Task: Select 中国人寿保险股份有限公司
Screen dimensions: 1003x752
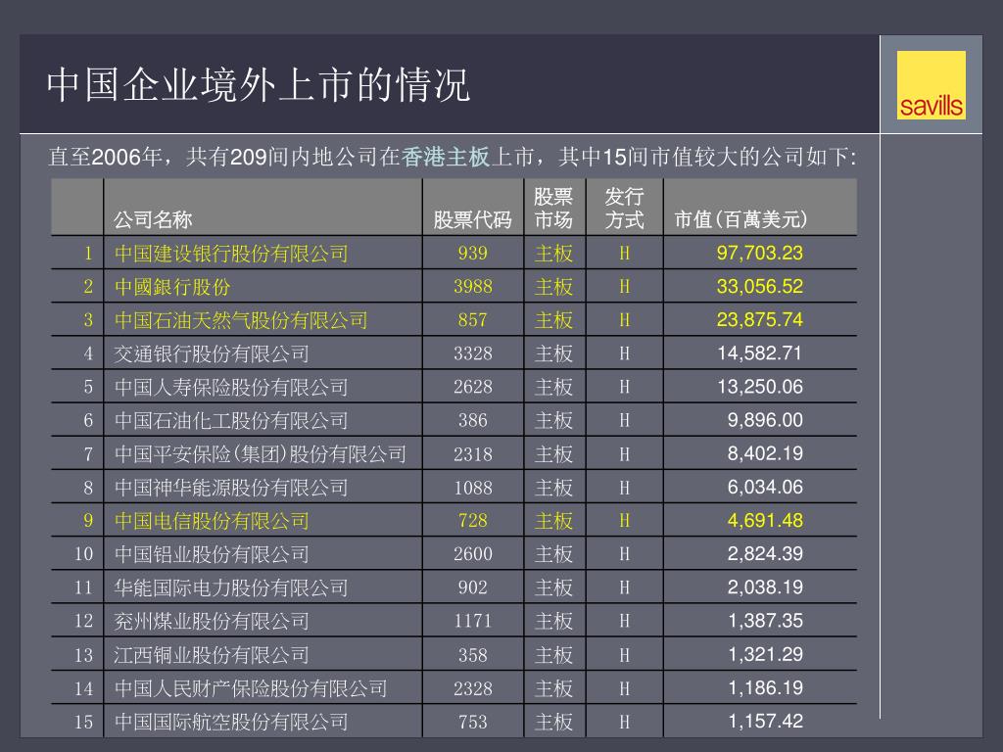Action: 231,387
